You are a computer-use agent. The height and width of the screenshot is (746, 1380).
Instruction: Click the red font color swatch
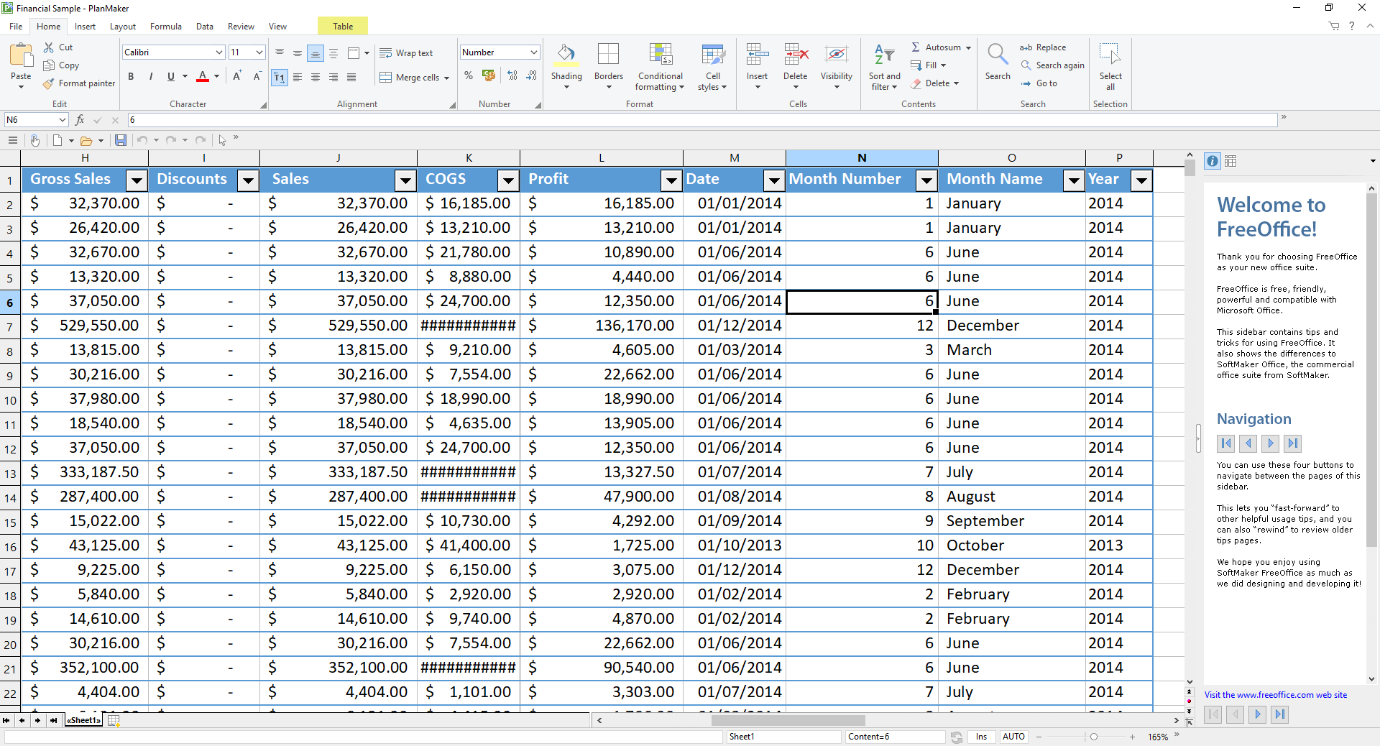coord(203,76)
